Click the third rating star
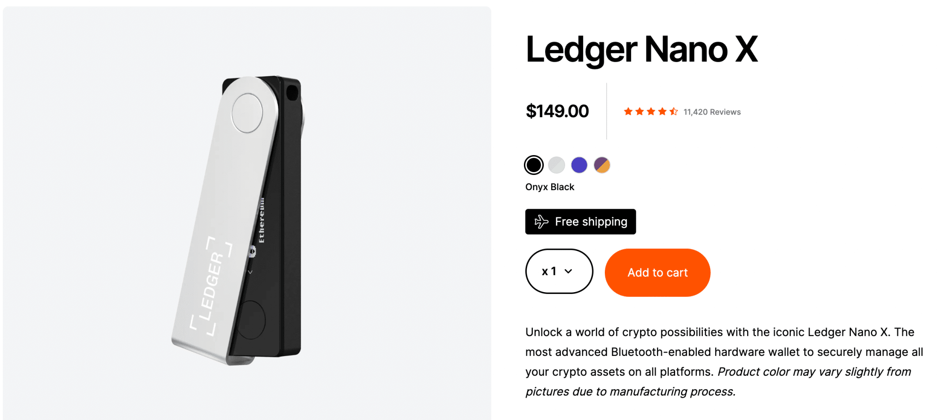The image size is (947, 420). [651, 111]
